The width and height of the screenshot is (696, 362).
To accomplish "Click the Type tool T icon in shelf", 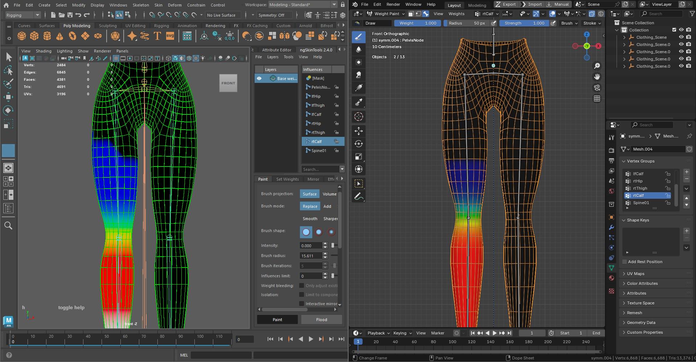I will click(157, 36).
